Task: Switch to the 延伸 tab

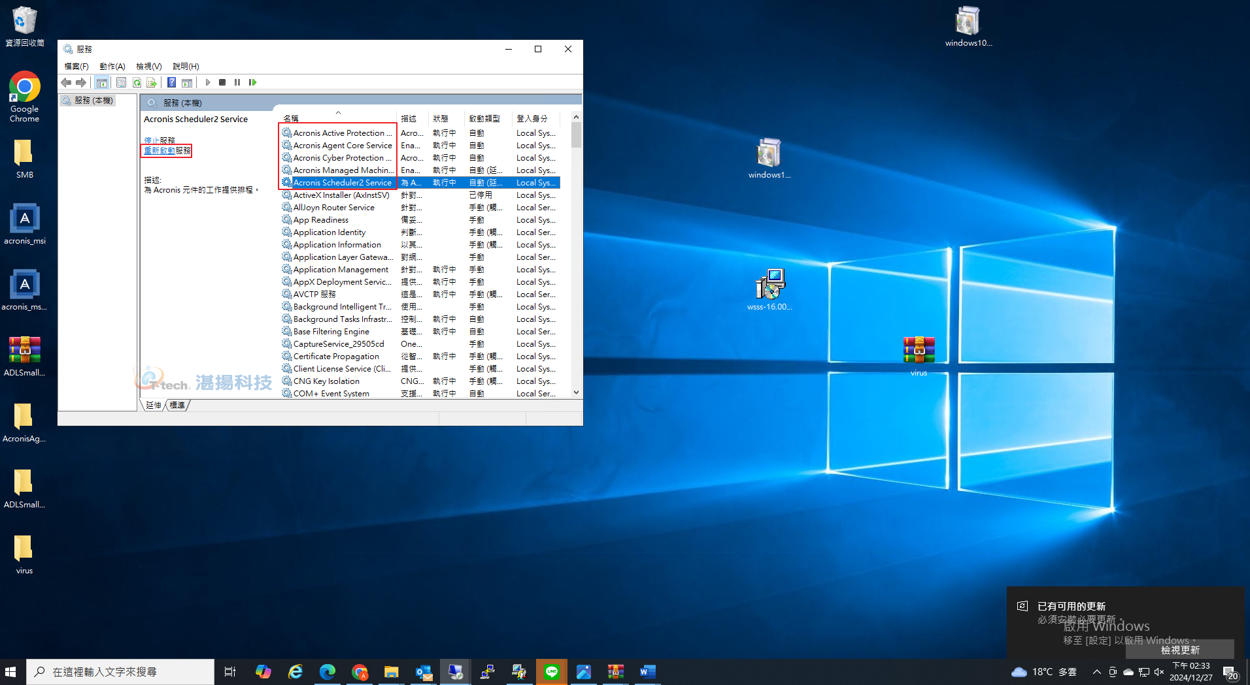Action: pos(154,406)
